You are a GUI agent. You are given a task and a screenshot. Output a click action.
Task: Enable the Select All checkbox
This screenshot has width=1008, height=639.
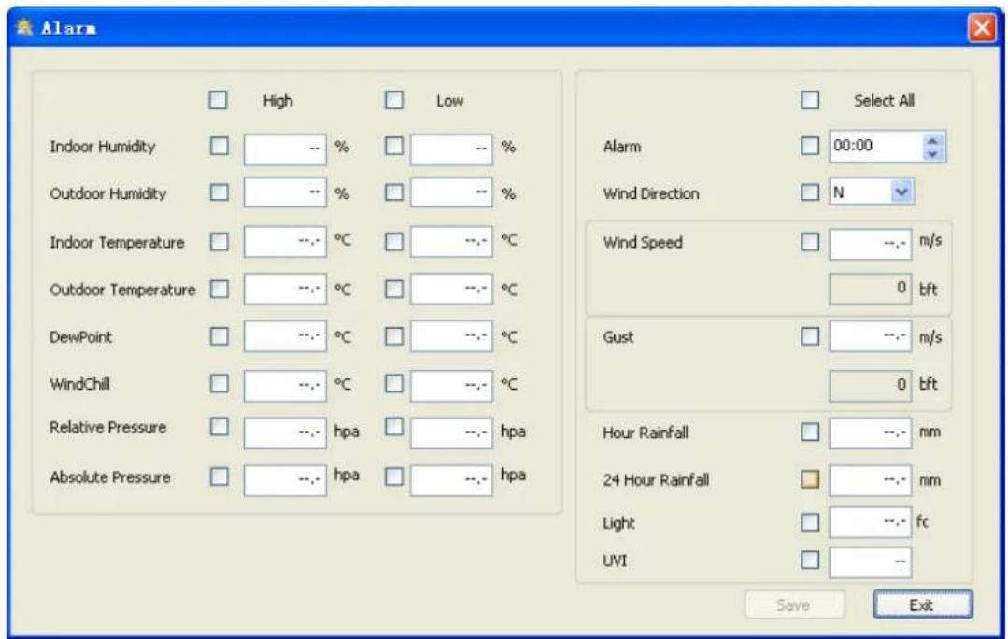pos(810,100)
